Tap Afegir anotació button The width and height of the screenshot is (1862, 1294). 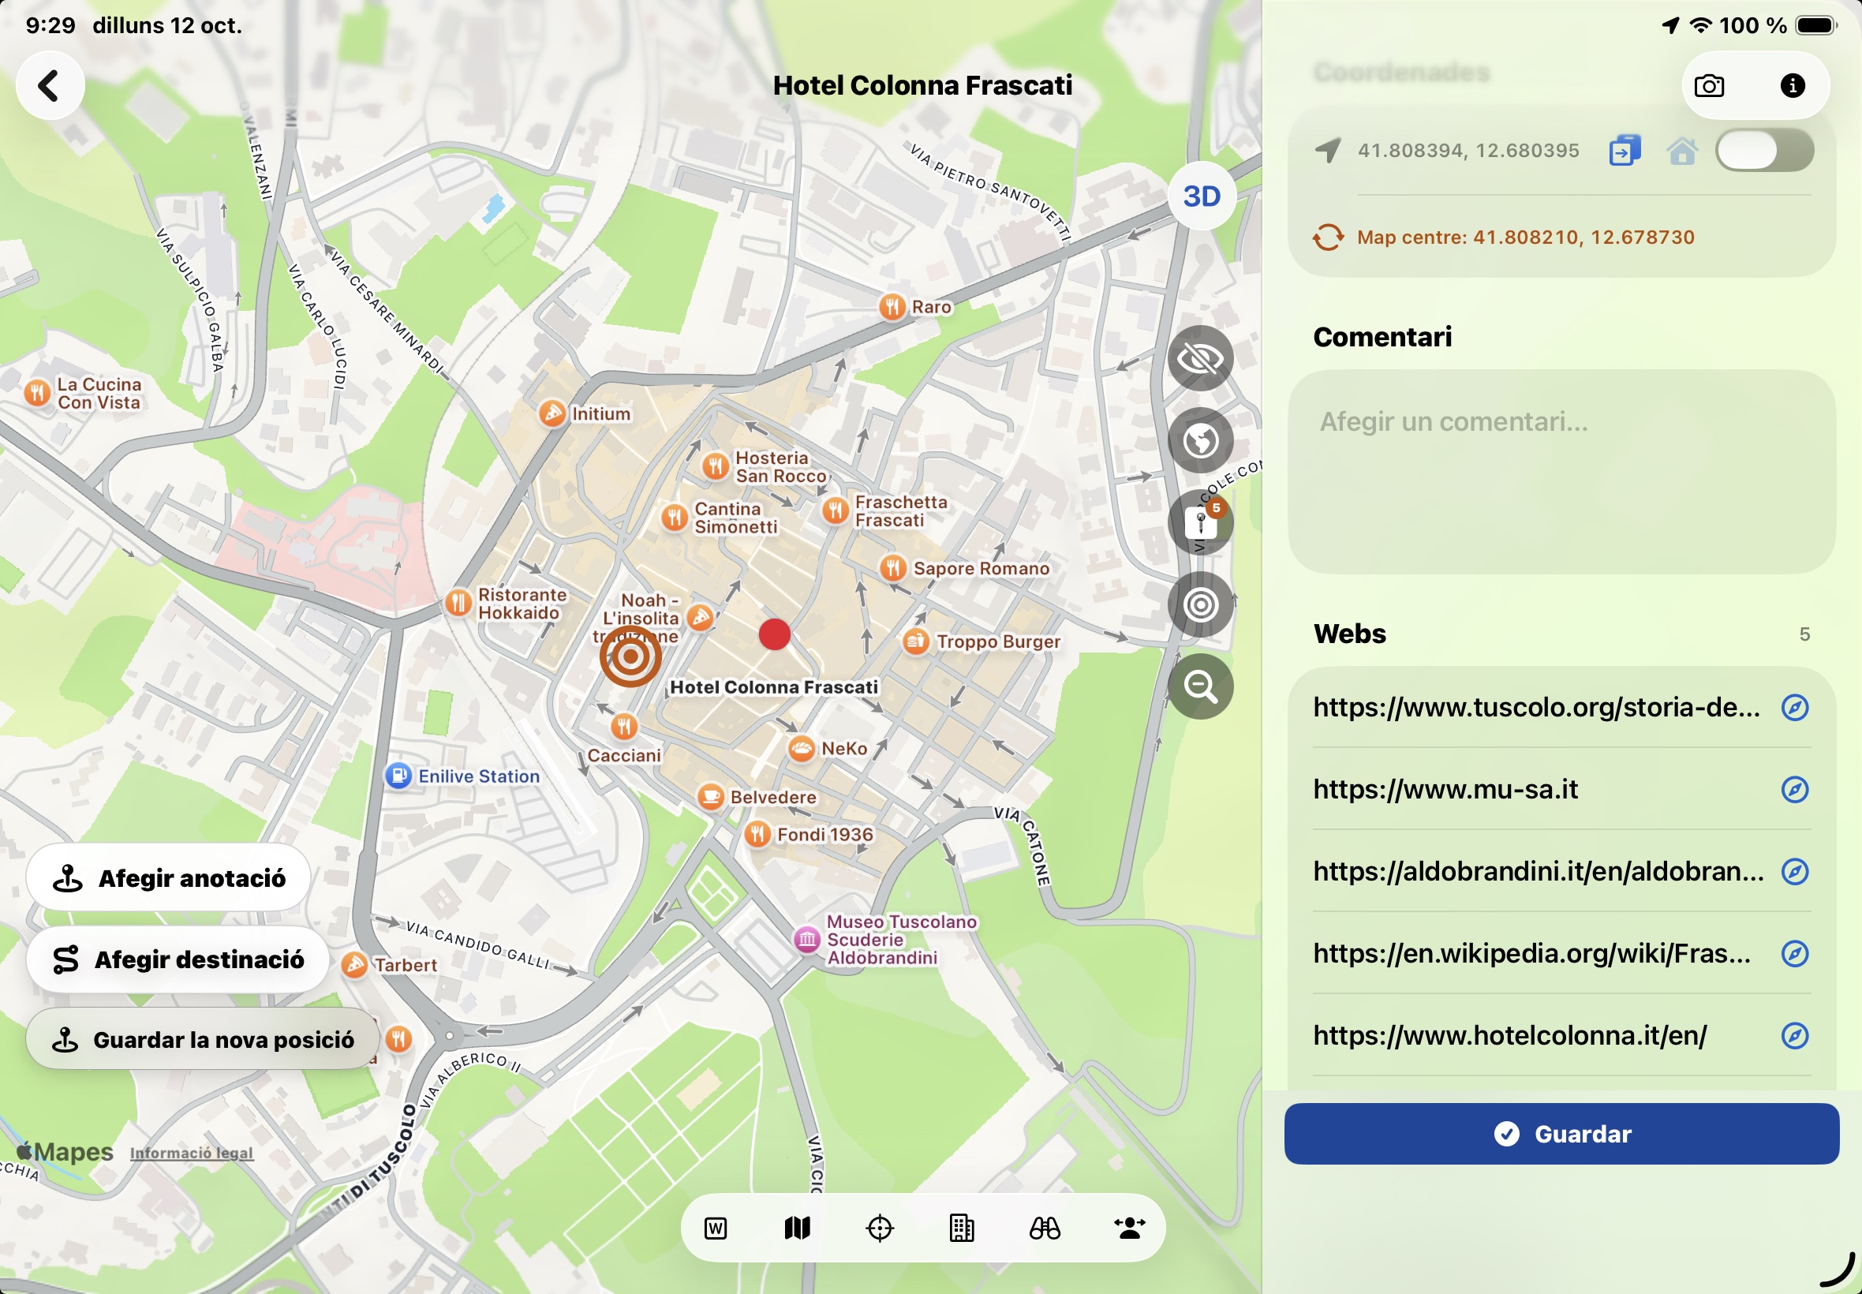169,877
